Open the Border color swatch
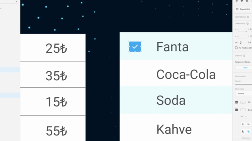 coord(243,110)
